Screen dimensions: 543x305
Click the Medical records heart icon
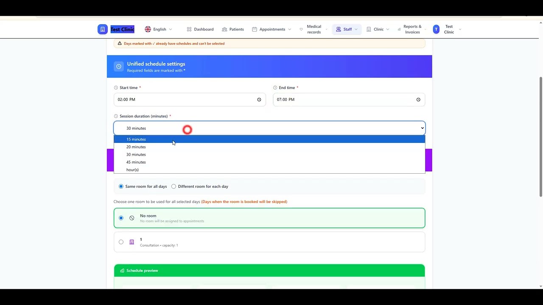pos(301,29)
